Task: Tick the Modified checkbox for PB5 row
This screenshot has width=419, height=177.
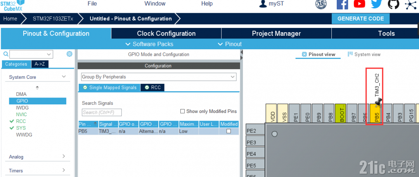Action: point(229,131)
